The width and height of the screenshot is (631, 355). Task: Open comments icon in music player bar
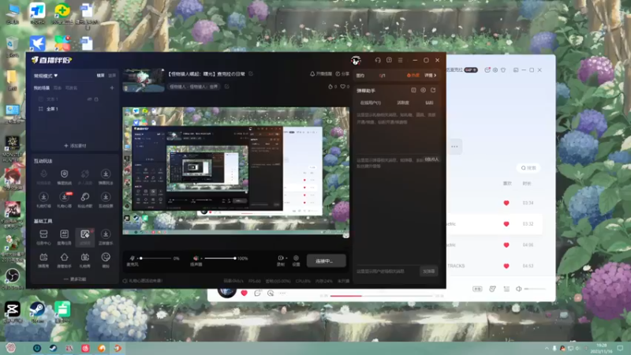[257, 293]
